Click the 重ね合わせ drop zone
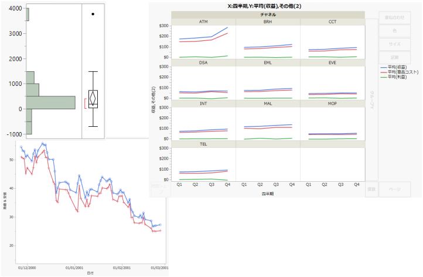The height and width of the screenshot is (277, 423). pos(394,18)
